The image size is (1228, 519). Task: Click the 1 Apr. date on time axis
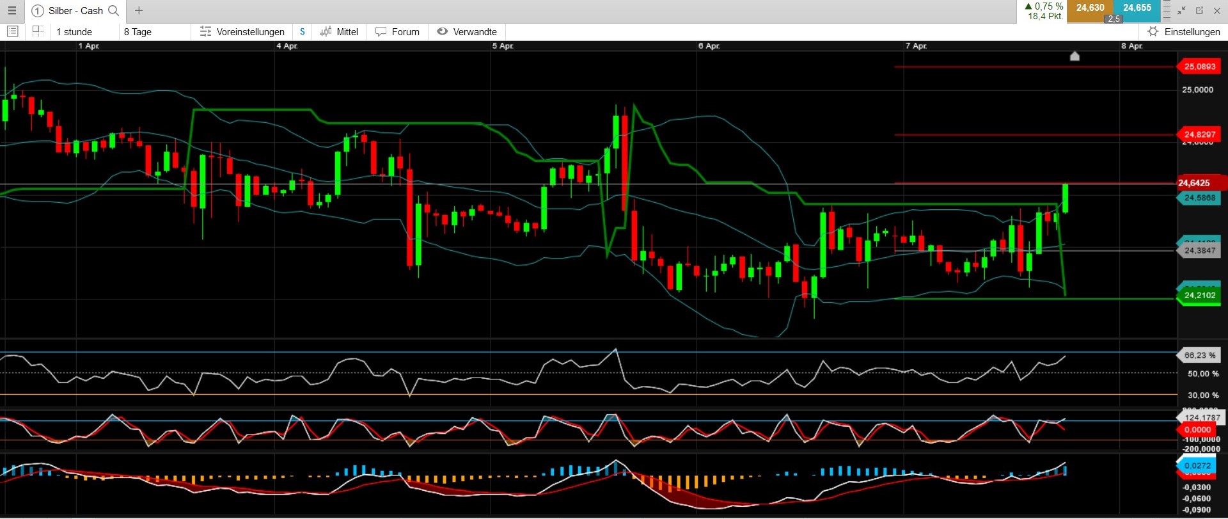(x=89, y=46)
